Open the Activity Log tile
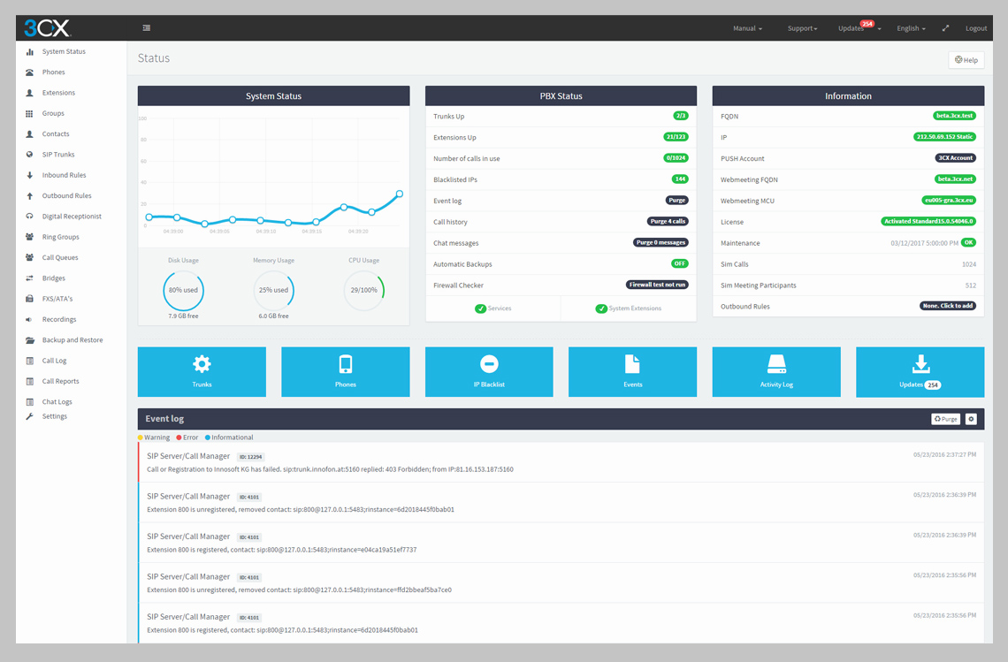 point(776,371)
